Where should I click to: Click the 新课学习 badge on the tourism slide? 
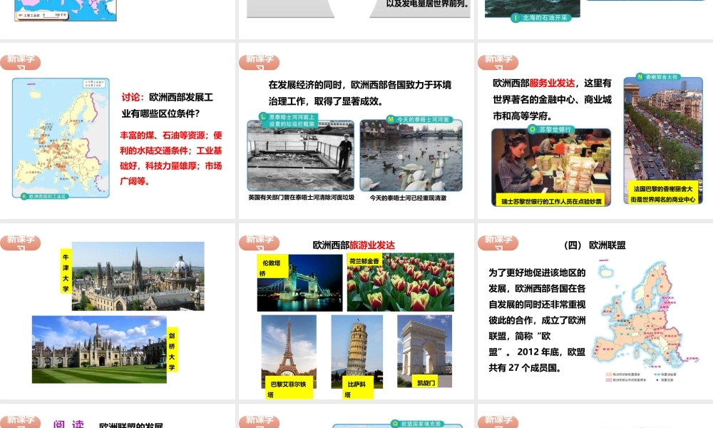click(260, 243)
